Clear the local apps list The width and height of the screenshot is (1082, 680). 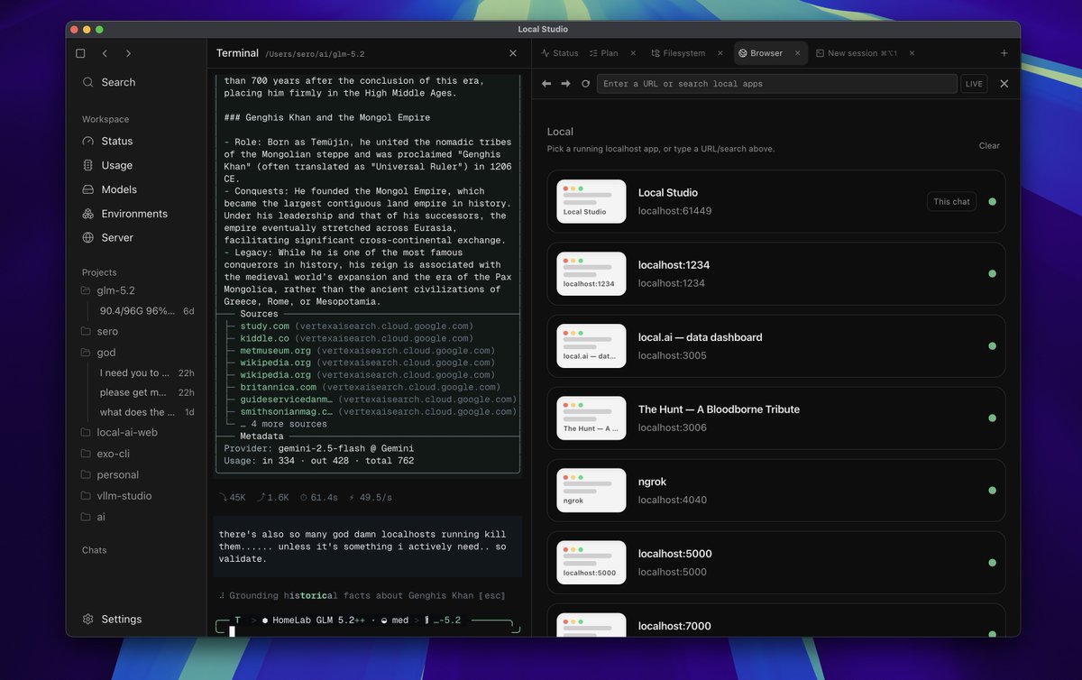(989, 145)
